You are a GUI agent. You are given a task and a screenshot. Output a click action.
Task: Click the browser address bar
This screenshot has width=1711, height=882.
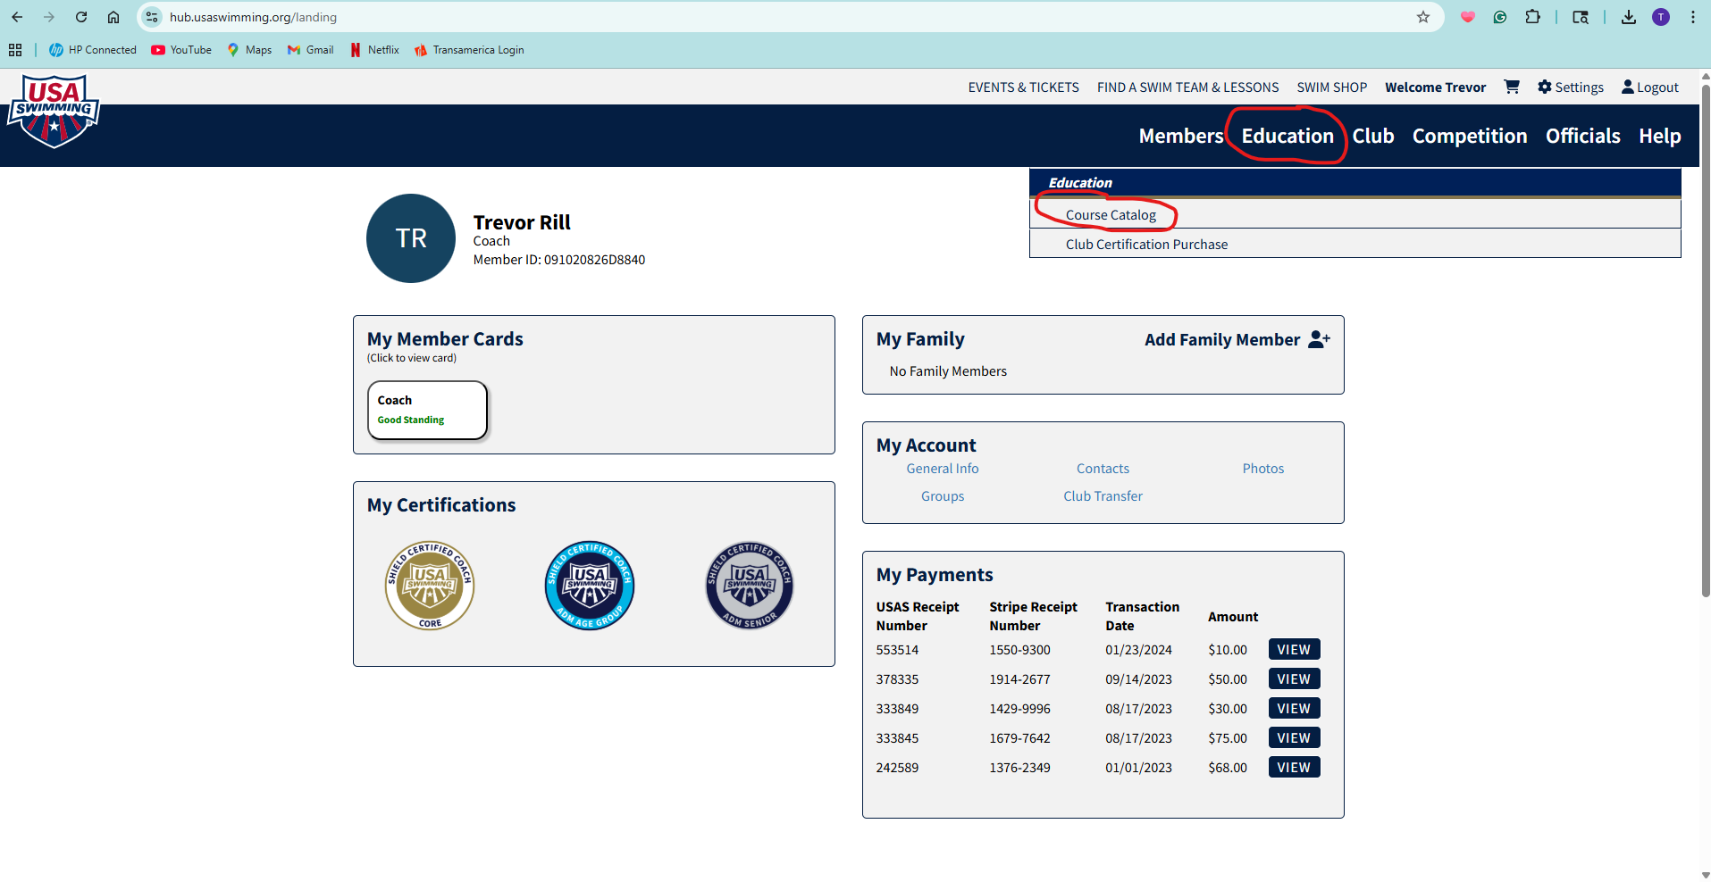coord(715,17)
